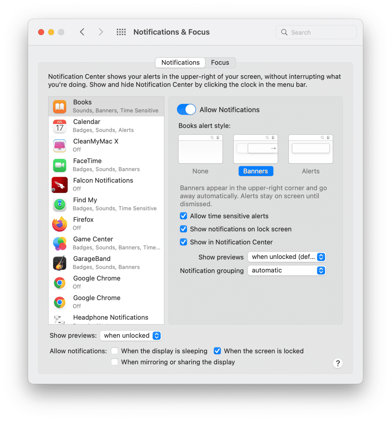Click the Chrome icon above Headphone Notifications
This screenshot has height=421, width=391.
pos(60,302)
